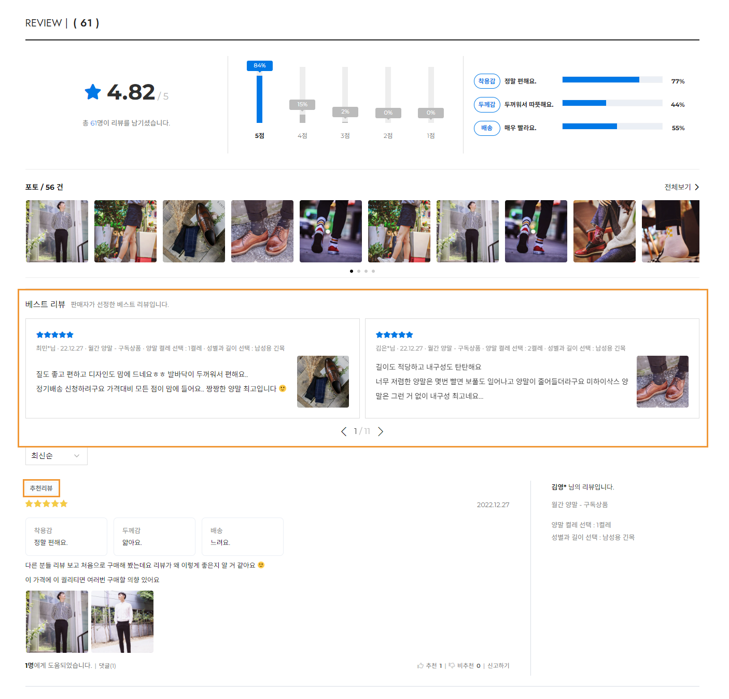The image size is (729, 699).
Task: Go to next best review page arrow
Action: coord(381,431)
